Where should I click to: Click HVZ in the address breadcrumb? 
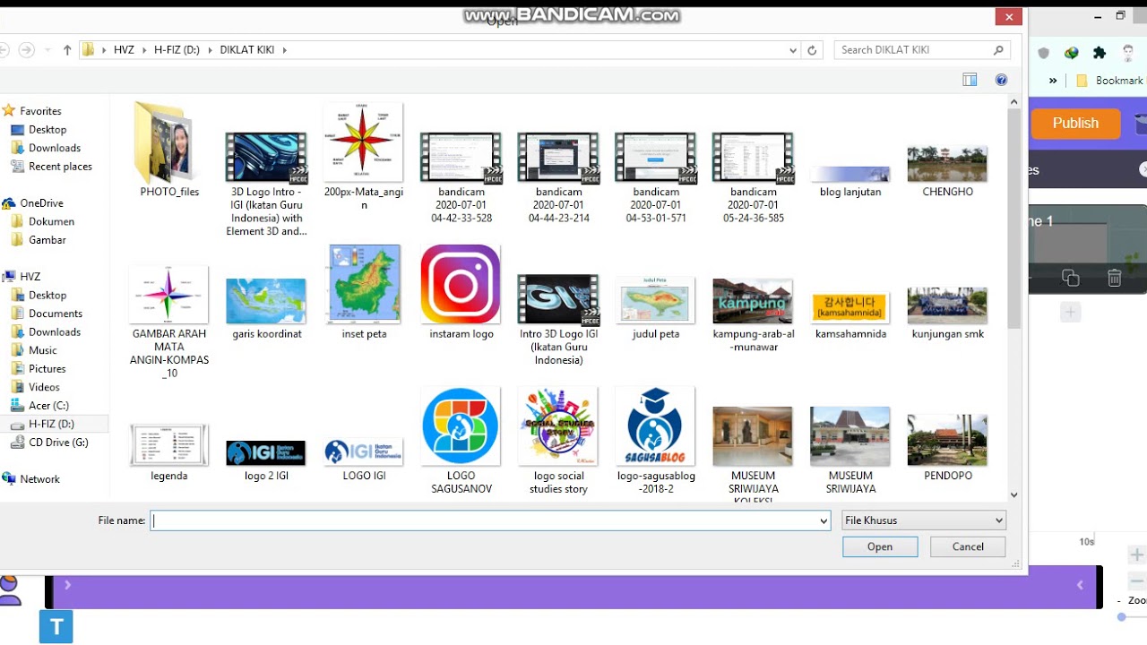[x=124, y=50]
